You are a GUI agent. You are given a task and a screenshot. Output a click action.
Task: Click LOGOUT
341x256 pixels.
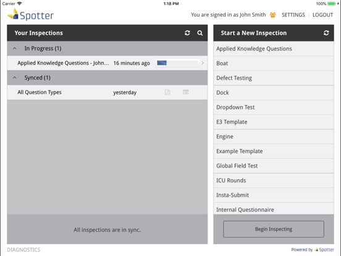pyautogui.click(x=322, y=15)
